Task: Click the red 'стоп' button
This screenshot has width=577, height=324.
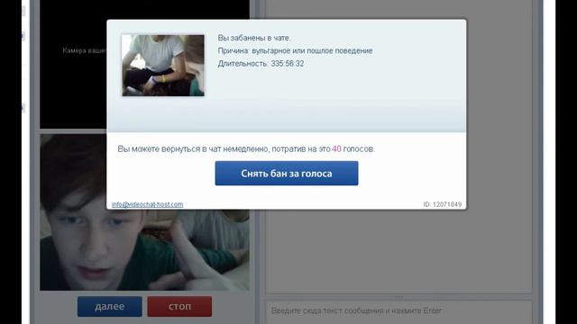Action: pyautogui.click(x=179, y=306)
